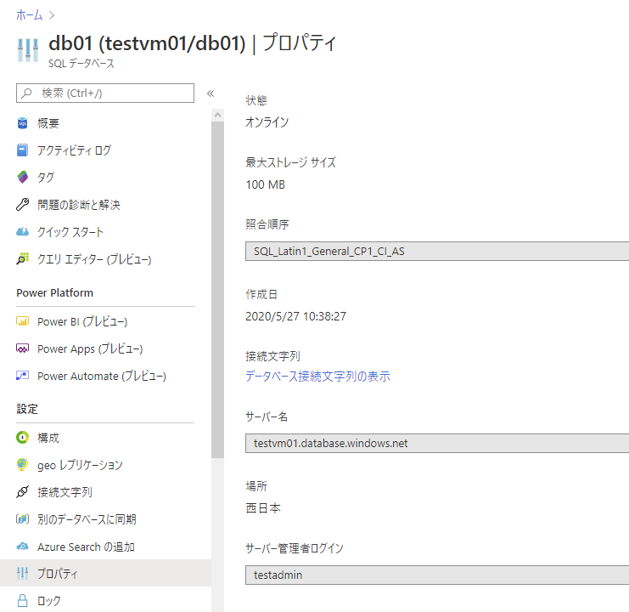This screenshot has height=612, width=629.
Task: Click the タグ tag icon
Action: [x=22, y=177]
